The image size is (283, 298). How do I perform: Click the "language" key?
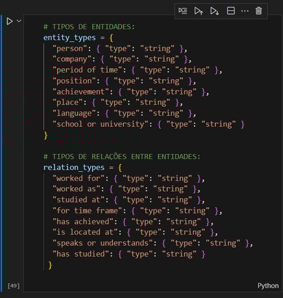click(x=74, y=113)
